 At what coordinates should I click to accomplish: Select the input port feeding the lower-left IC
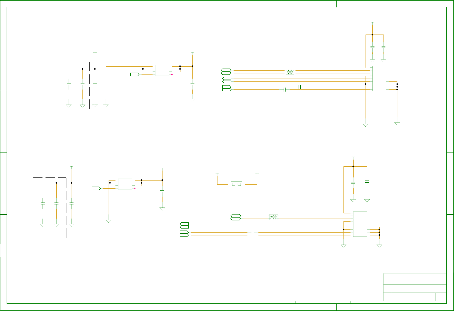point(96,188)
